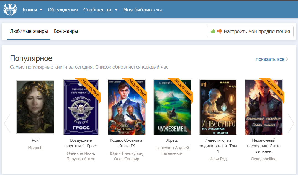Select the 'Чужеземец' book cover image
The image size is (298, 175).
[172, 107]
